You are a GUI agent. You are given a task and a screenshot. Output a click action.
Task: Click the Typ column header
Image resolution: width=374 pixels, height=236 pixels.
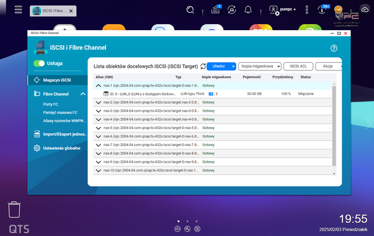(x=179, y=77)
